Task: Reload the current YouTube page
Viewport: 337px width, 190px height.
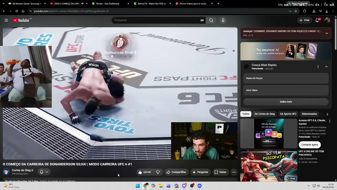Action: coord(17,11)
